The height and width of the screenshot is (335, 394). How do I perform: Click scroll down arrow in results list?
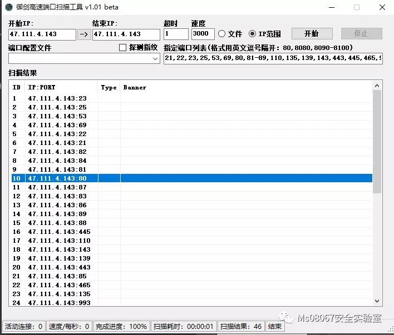[377, 301]
